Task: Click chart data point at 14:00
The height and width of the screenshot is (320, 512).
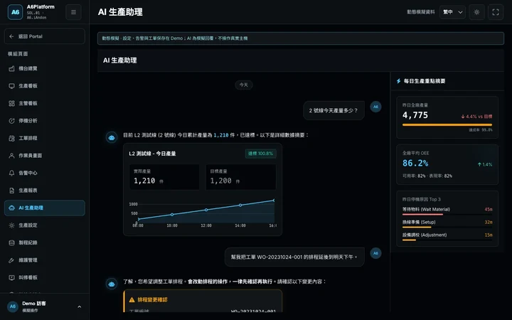Action: [240, 205]
